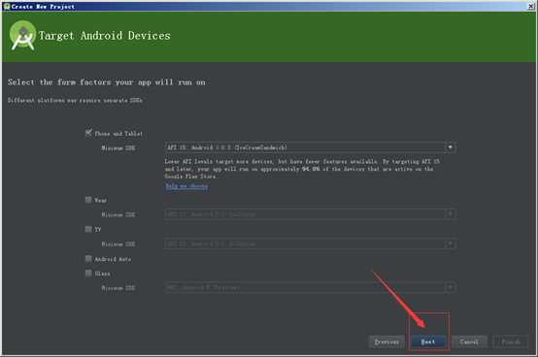This screenshot has height=357, width=538.
Task: Close the Create New Project dialog
Action: pos(531,6)
